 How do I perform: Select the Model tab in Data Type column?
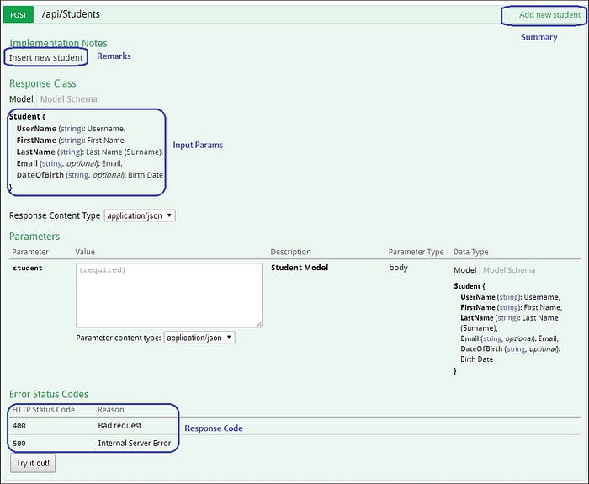tap(464, 270)
